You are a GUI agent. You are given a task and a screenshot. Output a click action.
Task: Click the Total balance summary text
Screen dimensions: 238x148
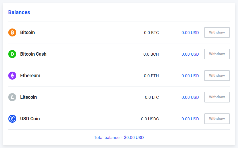pos(119,138)
